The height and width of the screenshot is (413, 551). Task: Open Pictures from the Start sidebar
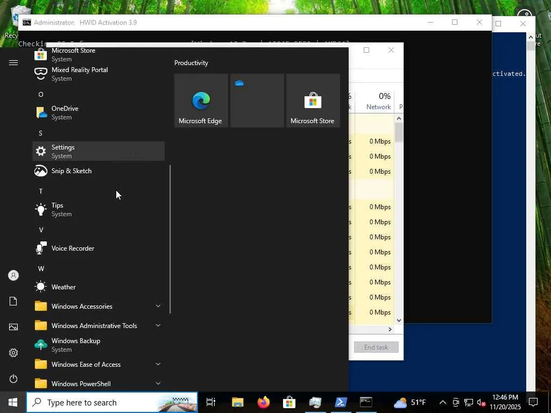(x=13, y=327)
